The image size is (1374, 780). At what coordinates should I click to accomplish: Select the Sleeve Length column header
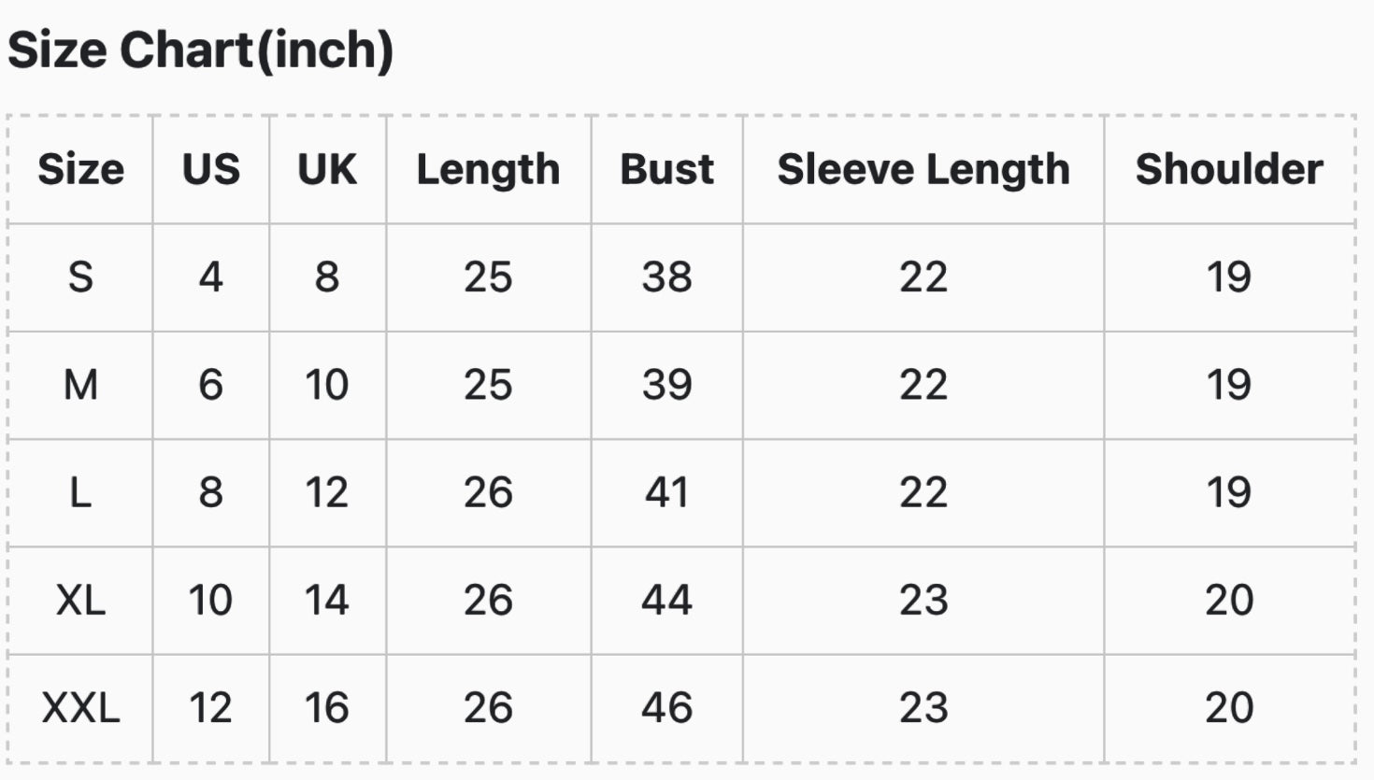coord(923,170)
